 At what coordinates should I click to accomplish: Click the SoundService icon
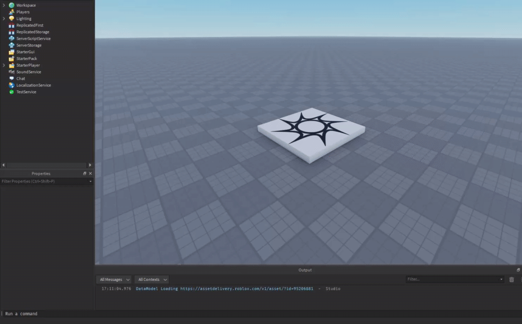(11, 72)
